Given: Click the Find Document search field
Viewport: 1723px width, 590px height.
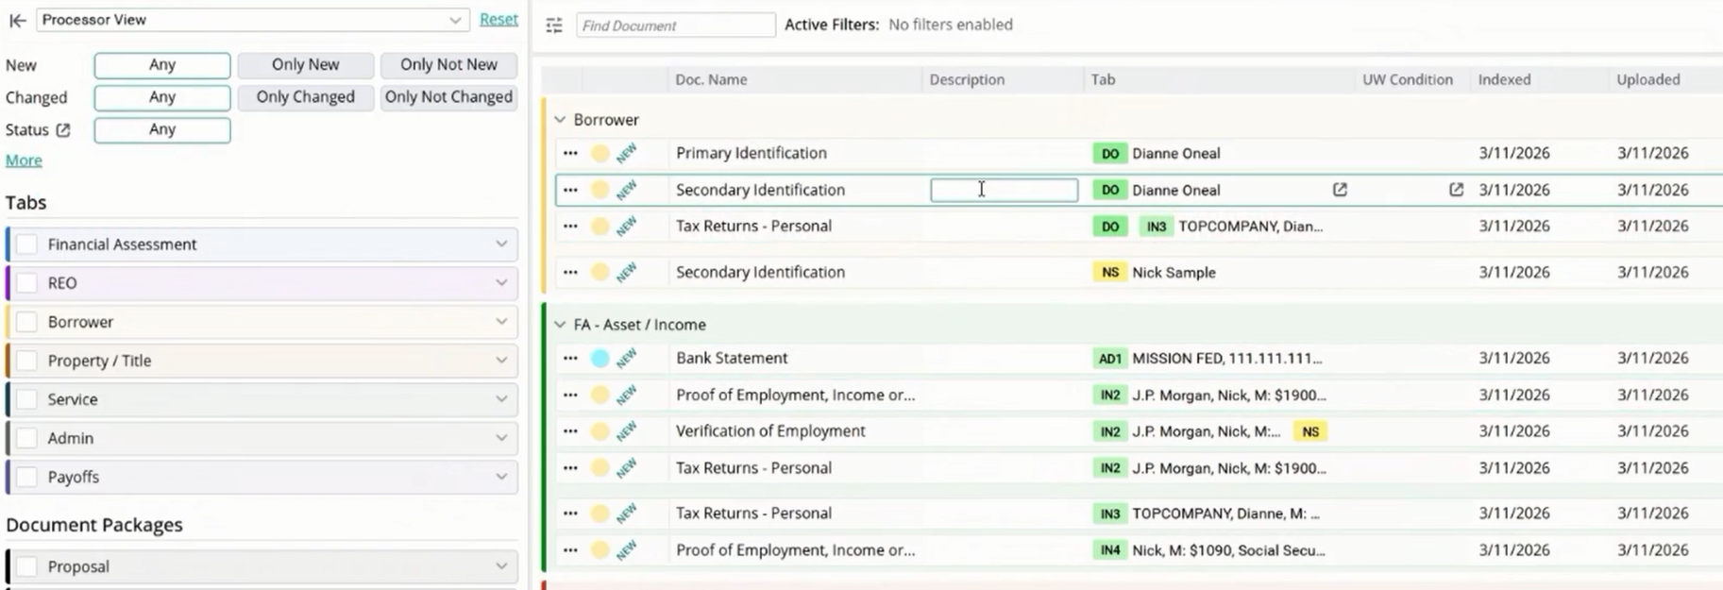Looking at the screenshot, I should (676, 25).
